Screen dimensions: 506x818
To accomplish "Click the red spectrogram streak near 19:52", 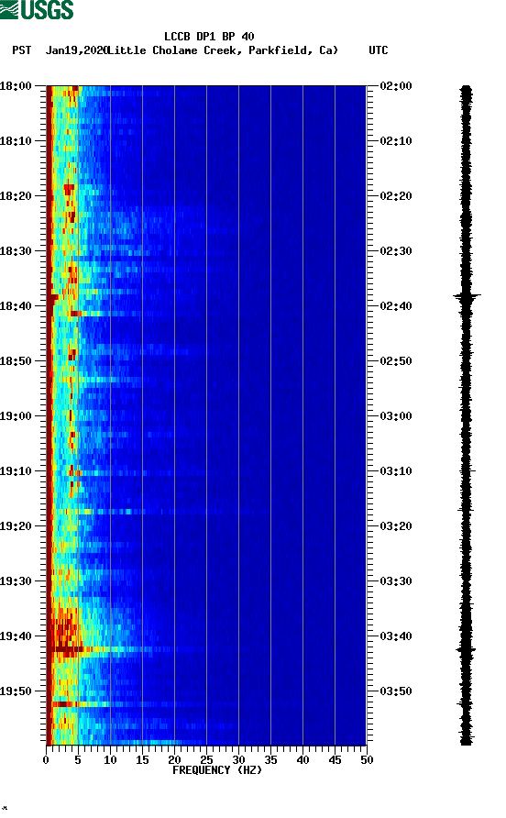I will [61, 704].
